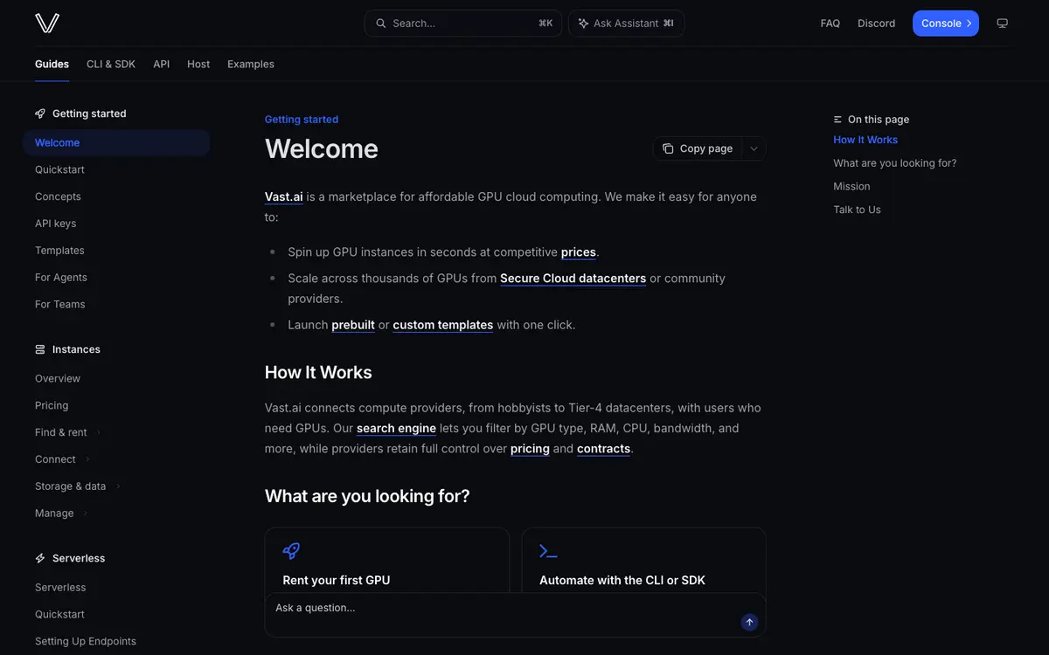
Task: Expand the Manage sidebar item
Action: [x=85, y=514]
